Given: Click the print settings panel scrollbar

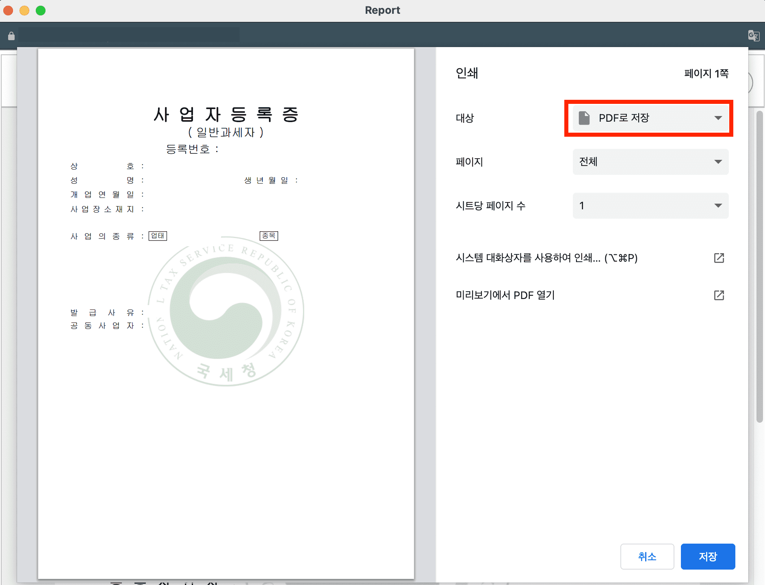Looking at the screenshot, I should [759, 267].
